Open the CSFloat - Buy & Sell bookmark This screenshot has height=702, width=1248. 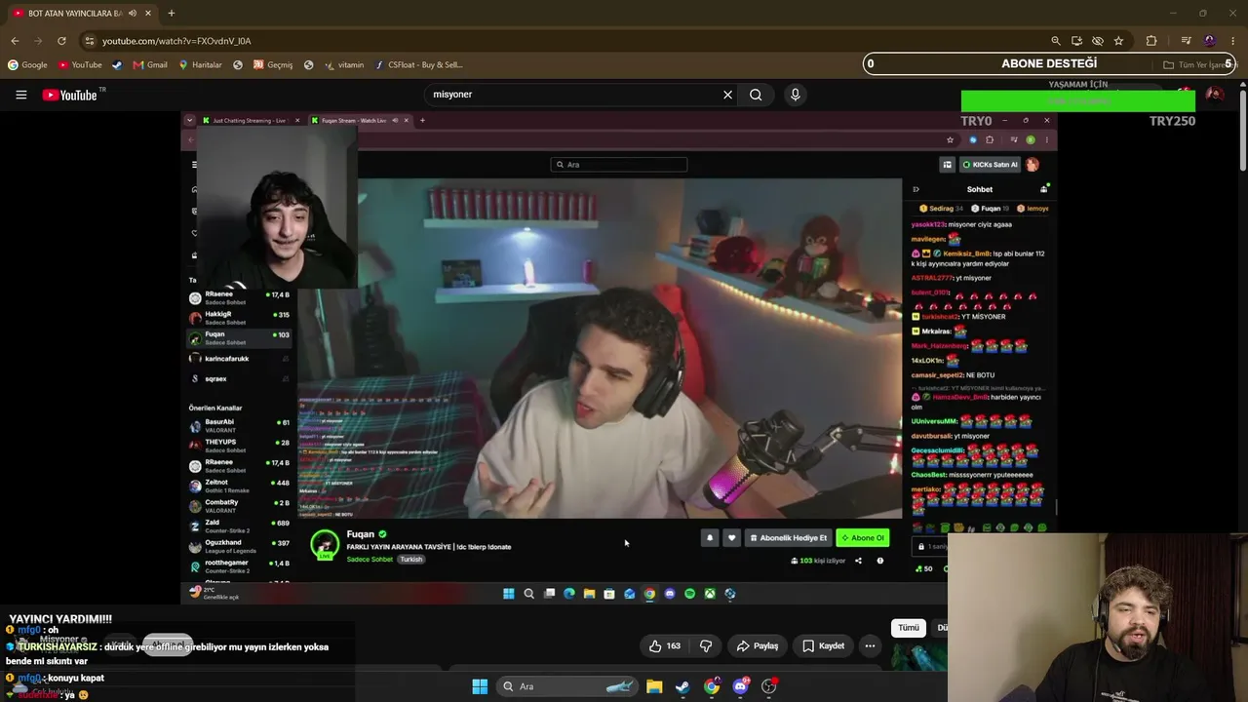pyautogui.click(x=418, y=65)
